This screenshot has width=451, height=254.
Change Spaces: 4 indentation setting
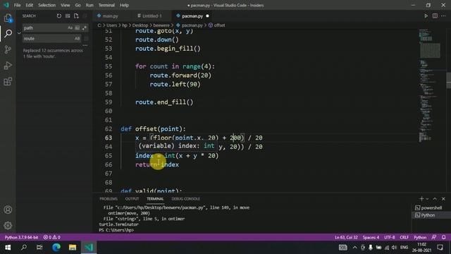point(371,237)
